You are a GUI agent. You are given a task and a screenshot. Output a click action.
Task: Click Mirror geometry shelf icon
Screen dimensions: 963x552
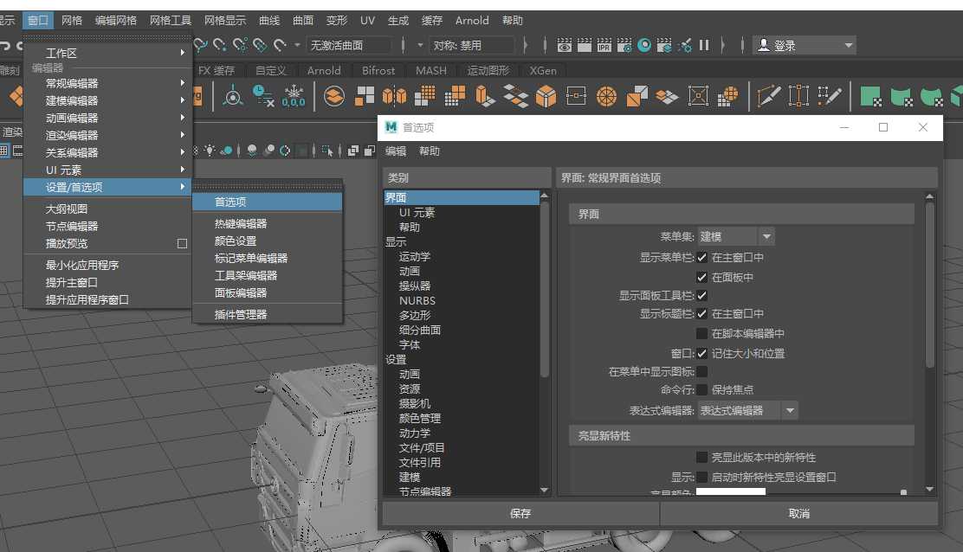point(394,96)
